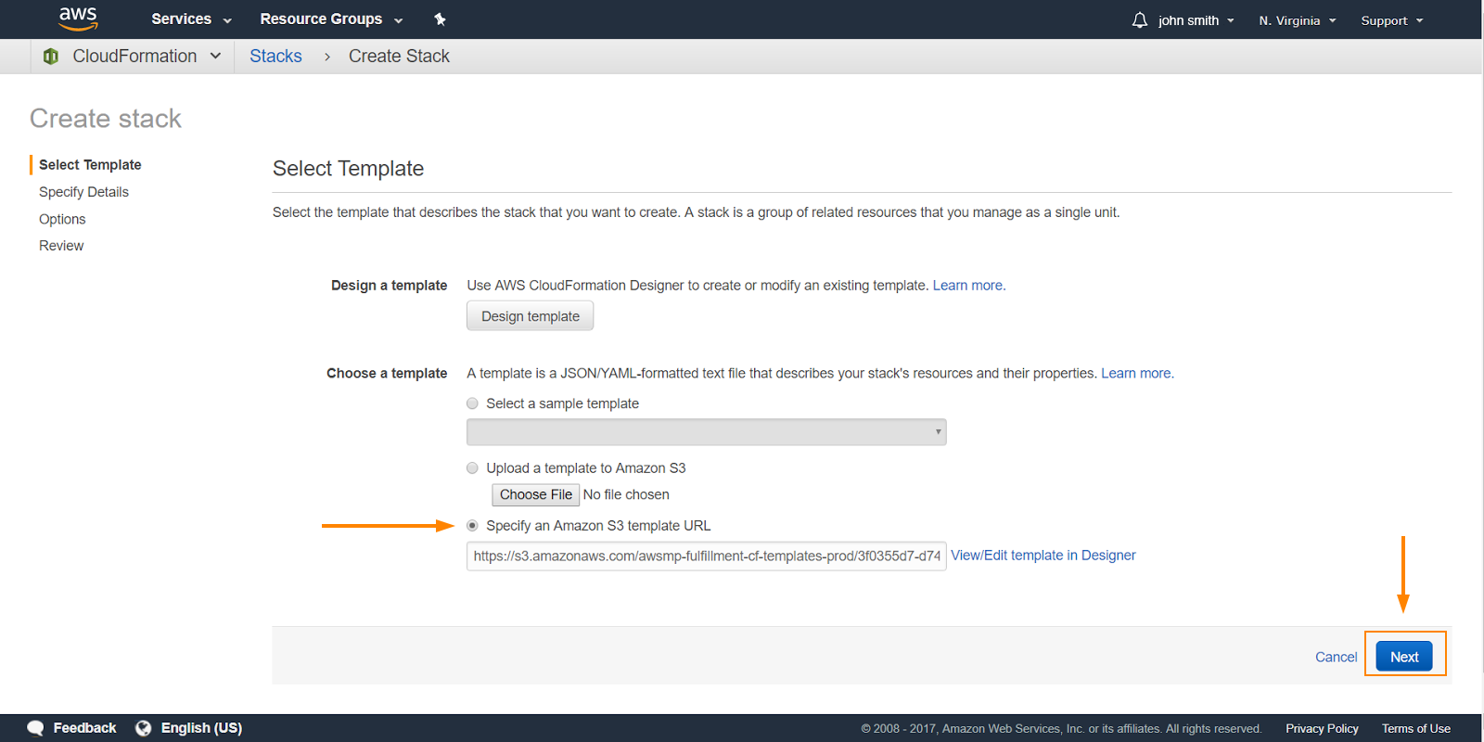
Task: Click the AWS logo
Action: (x=78, y=19)
